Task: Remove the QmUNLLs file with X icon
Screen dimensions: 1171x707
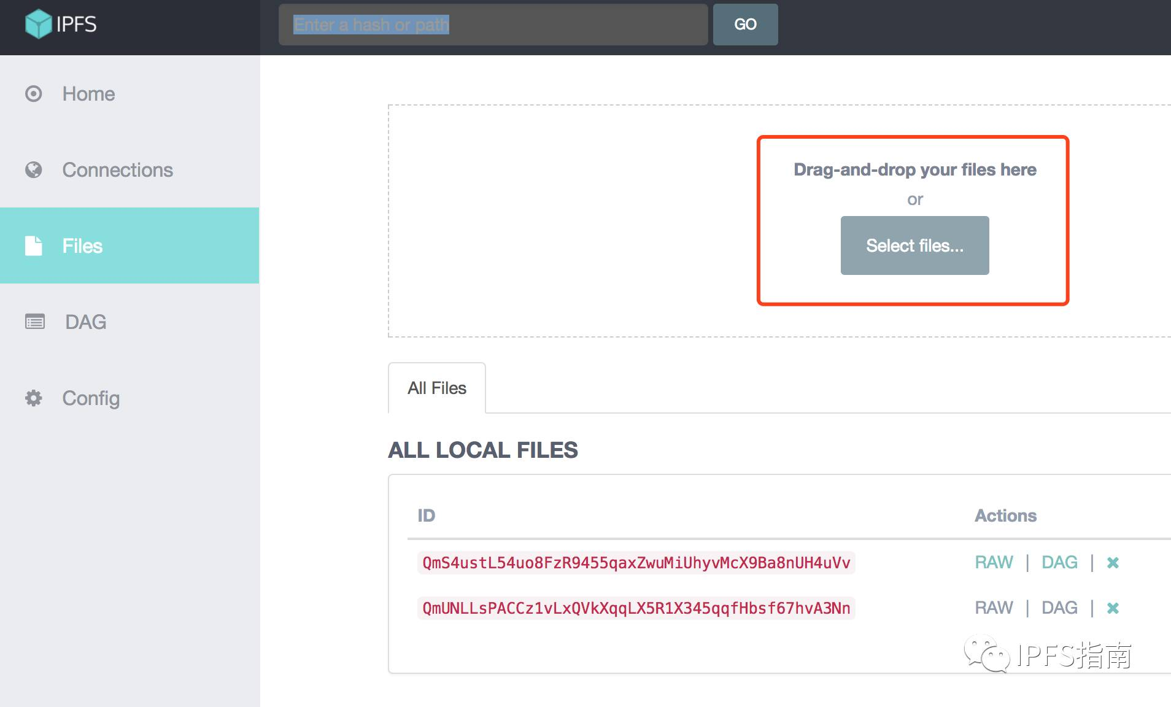Action: pos(1113,608)
